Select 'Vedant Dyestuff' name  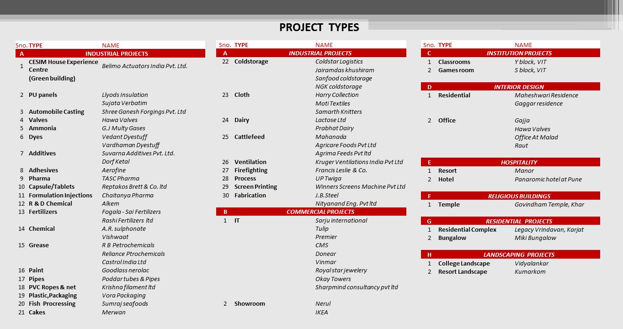click(125, 137)
